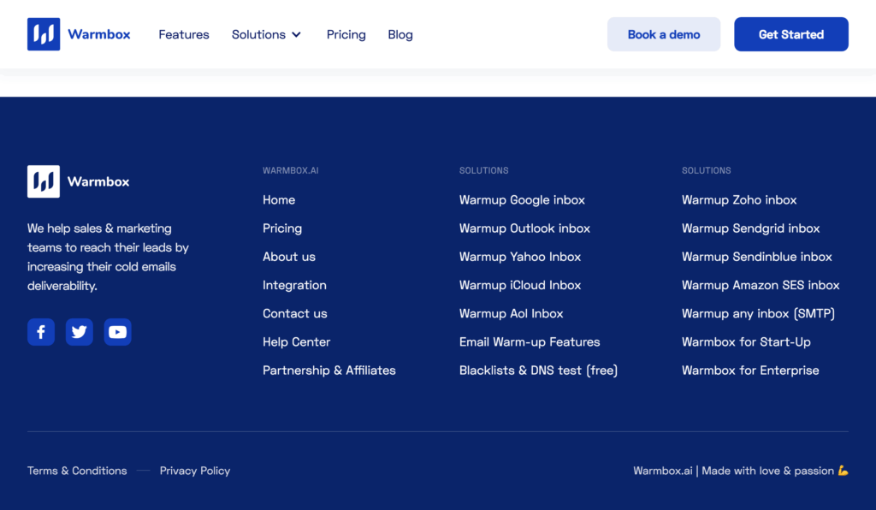Open Warmup Zoho inbox link

[x=739, y=200]
